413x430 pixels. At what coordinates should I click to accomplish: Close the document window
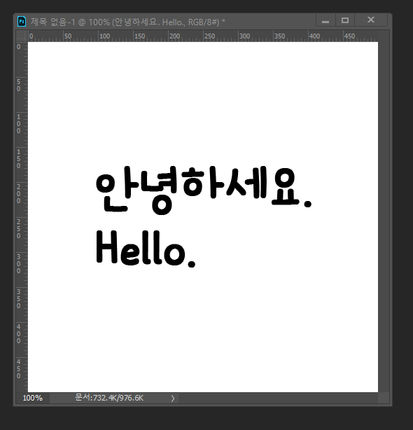[x=371, y=20]
